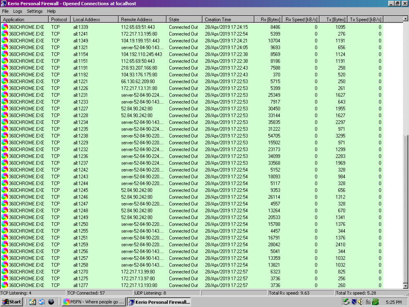Click the Tx bytes value 2410
409x307 pixels.
point(340,244)
